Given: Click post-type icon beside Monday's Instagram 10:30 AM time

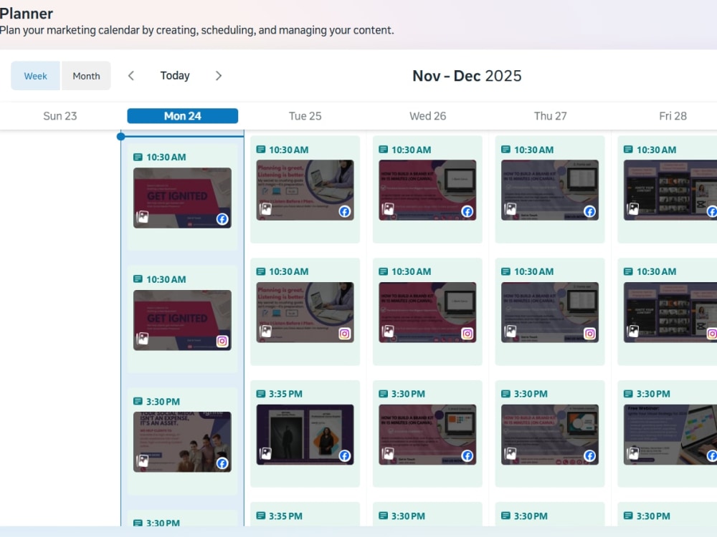Looking at the screenshot, I should click(138, 279).
